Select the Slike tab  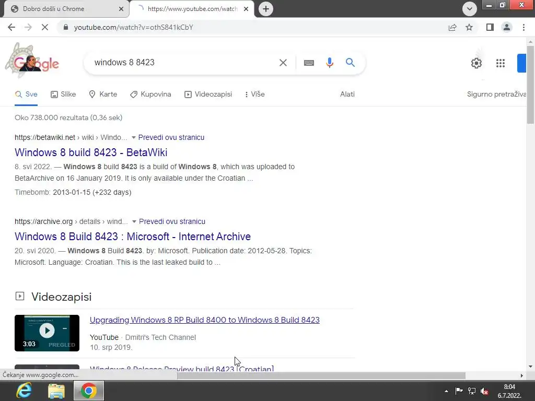63,95
